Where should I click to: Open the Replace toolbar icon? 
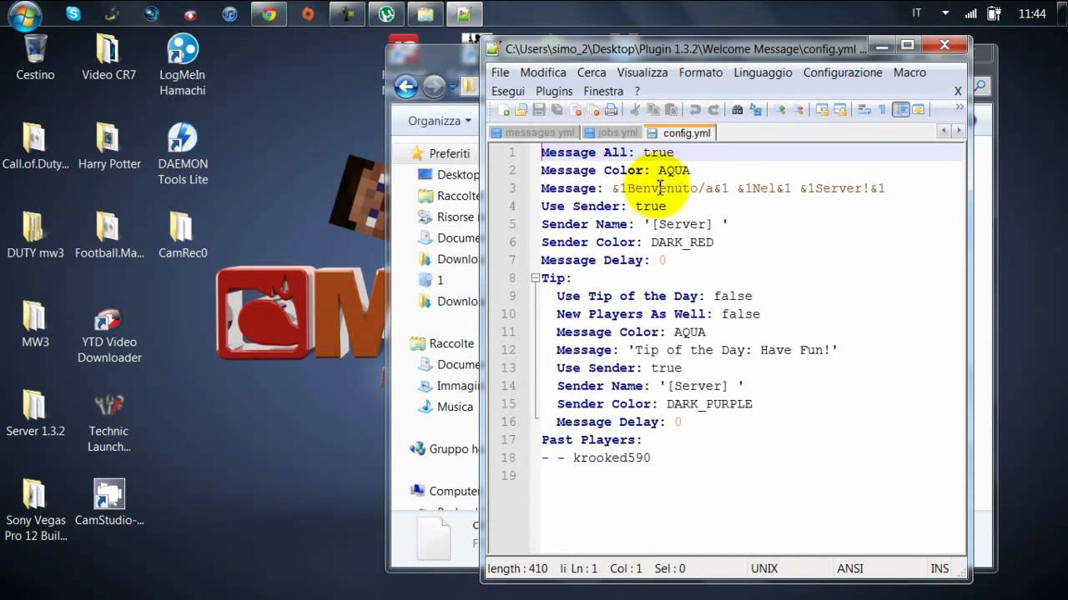756,110
